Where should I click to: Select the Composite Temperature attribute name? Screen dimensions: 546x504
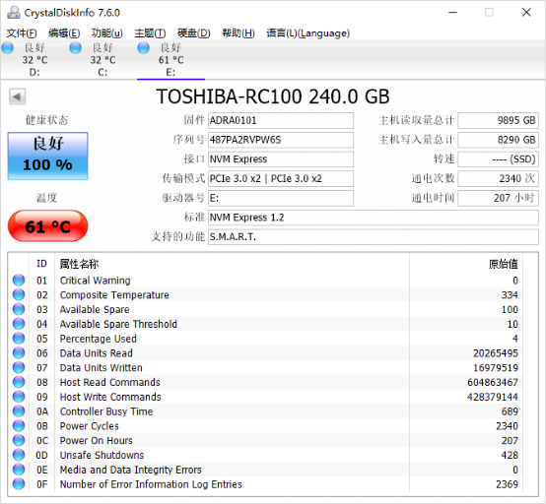click(x=114, y=295)
